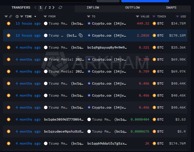194x152 pixels.
Task: Filter by FROM column
Action: point(45,17)
